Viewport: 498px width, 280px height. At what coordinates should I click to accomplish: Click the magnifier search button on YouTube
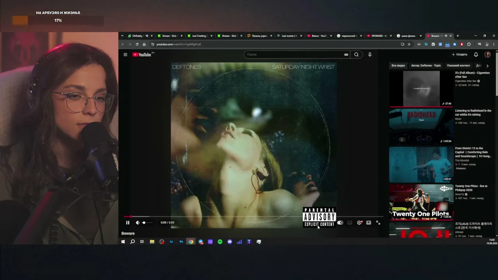(356, 54)
